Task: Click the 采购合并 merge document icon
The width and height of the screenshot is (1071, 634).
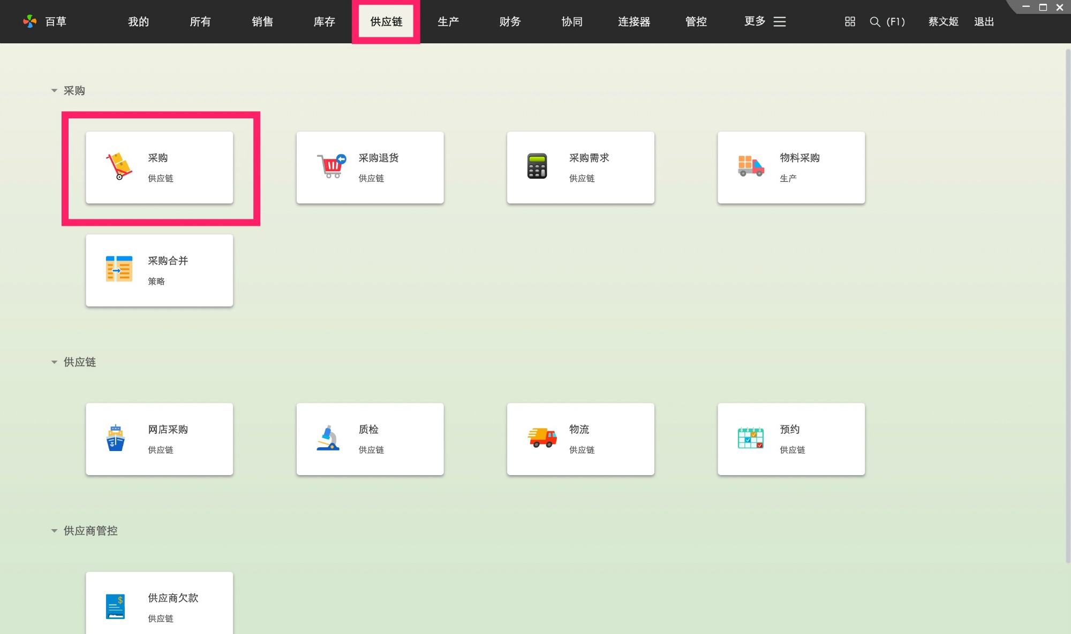Action: tap(119, 269)
